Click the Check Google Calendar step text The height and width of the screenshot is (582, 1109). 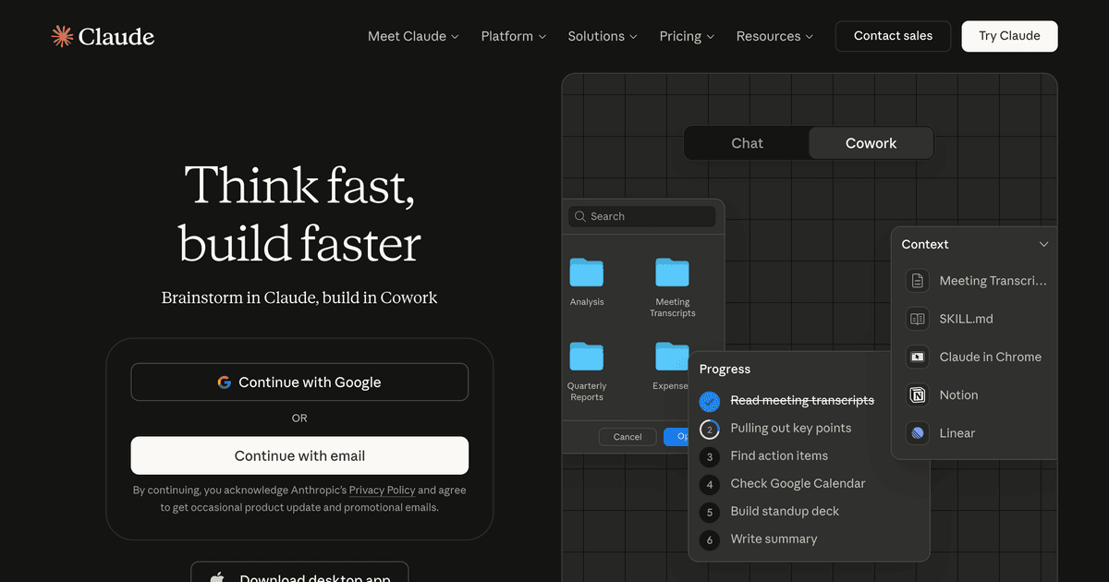pyautogui.click(x=798, y=483)
